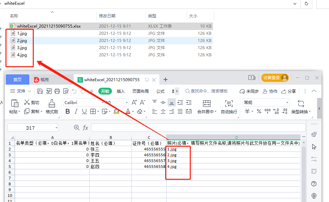This screenshot has width=329, height=202.
Task: Switch to the 插入 ribbon tab
Action: (121, 91)
